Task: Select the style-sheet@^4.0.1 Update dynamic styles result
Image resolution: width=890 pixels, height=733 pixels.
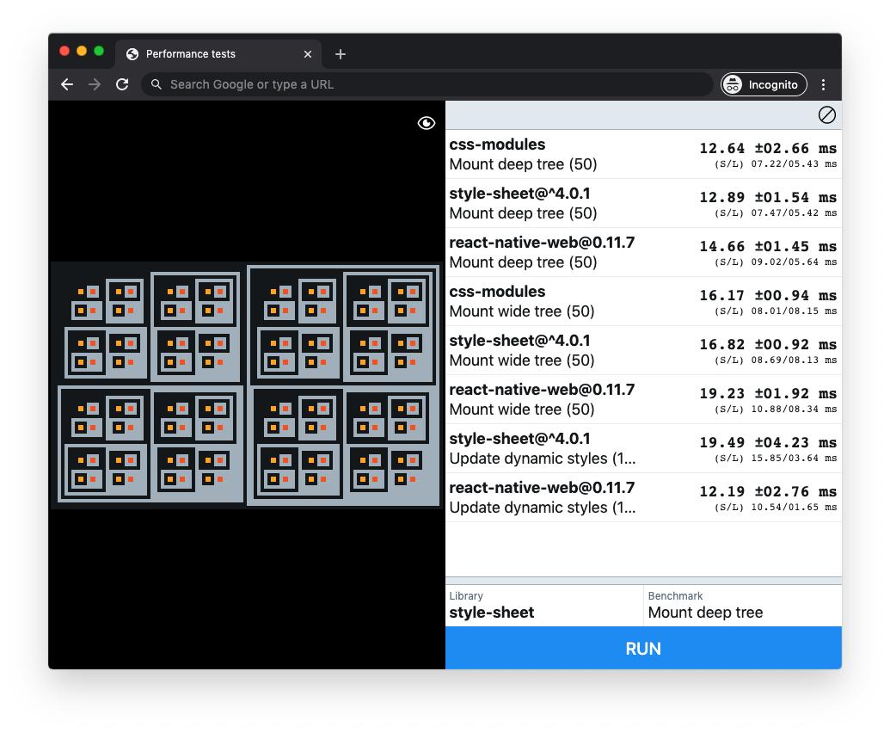Action: point(643,448)
